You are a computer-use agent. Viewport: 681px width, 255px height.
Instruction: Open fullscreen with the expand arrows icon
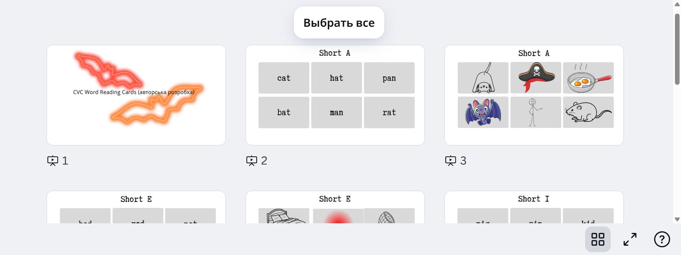pyautogui.click(x=630, y=239)
